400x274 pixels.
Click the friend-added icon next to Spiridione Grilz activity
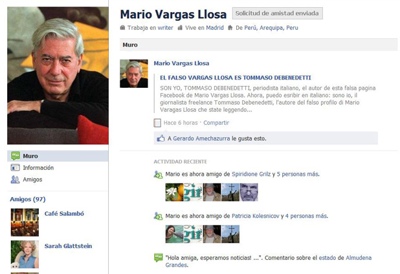point(158,174)
